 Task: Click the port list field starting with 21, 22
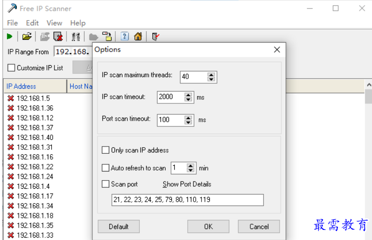tap(187, 200)
